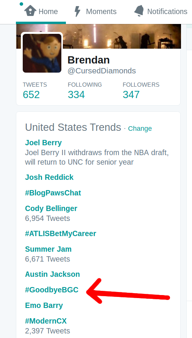This screenshot has width=192, height=338.
Task: Select the Josh Reddick trend
Action: click(x=49, y=177)
